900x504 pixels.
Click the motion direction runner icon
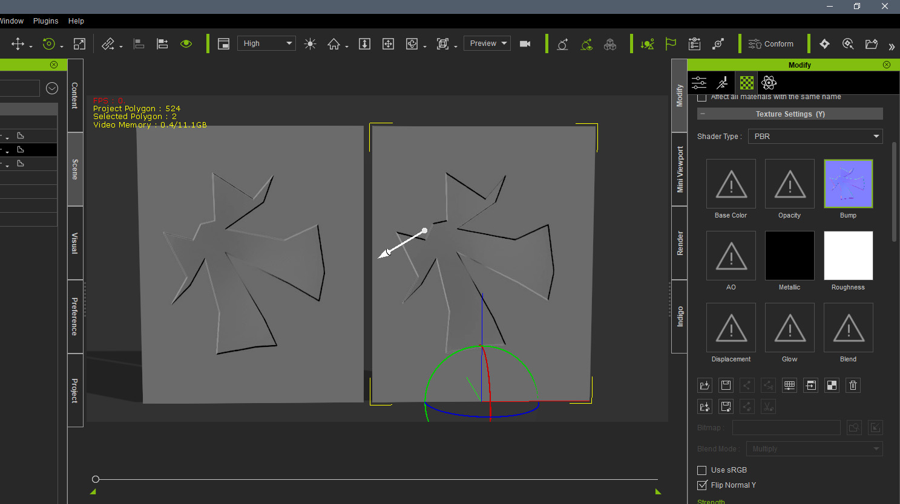click(647, 44)
